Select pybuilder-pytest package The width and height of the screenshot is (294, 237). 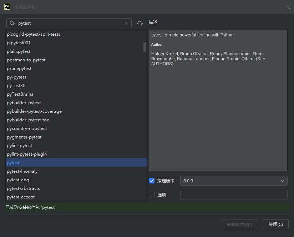pos(76,103)
